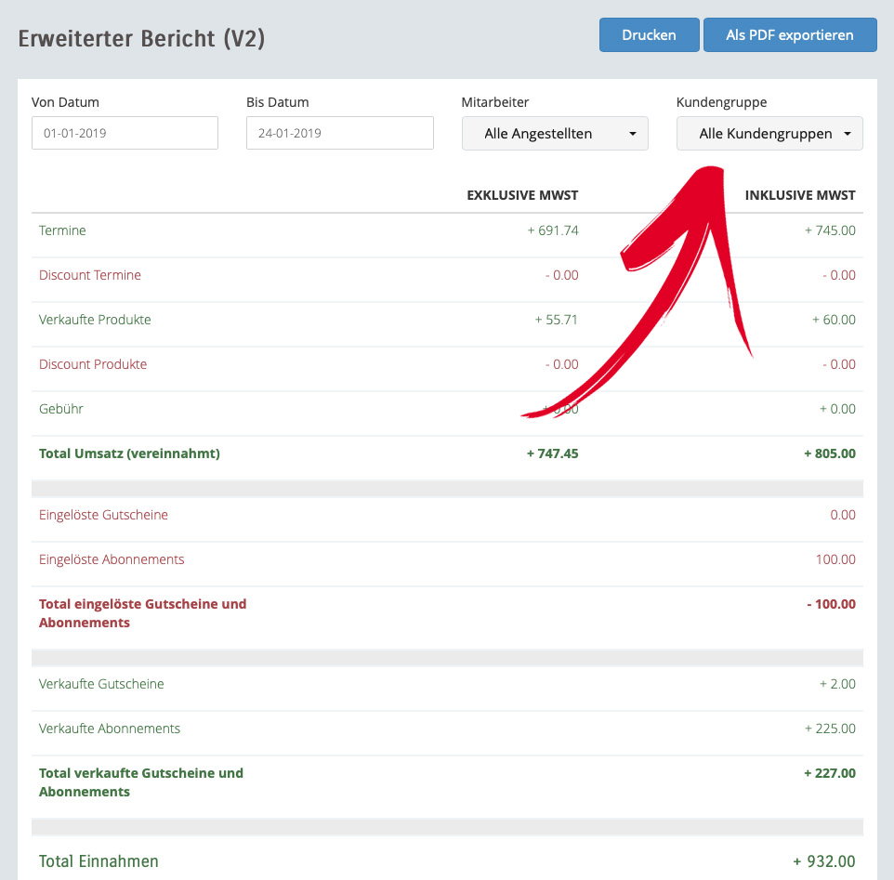Select the Eingelöste Gutscheine row label
894x880 pixels.
click(x=103, y=515)
